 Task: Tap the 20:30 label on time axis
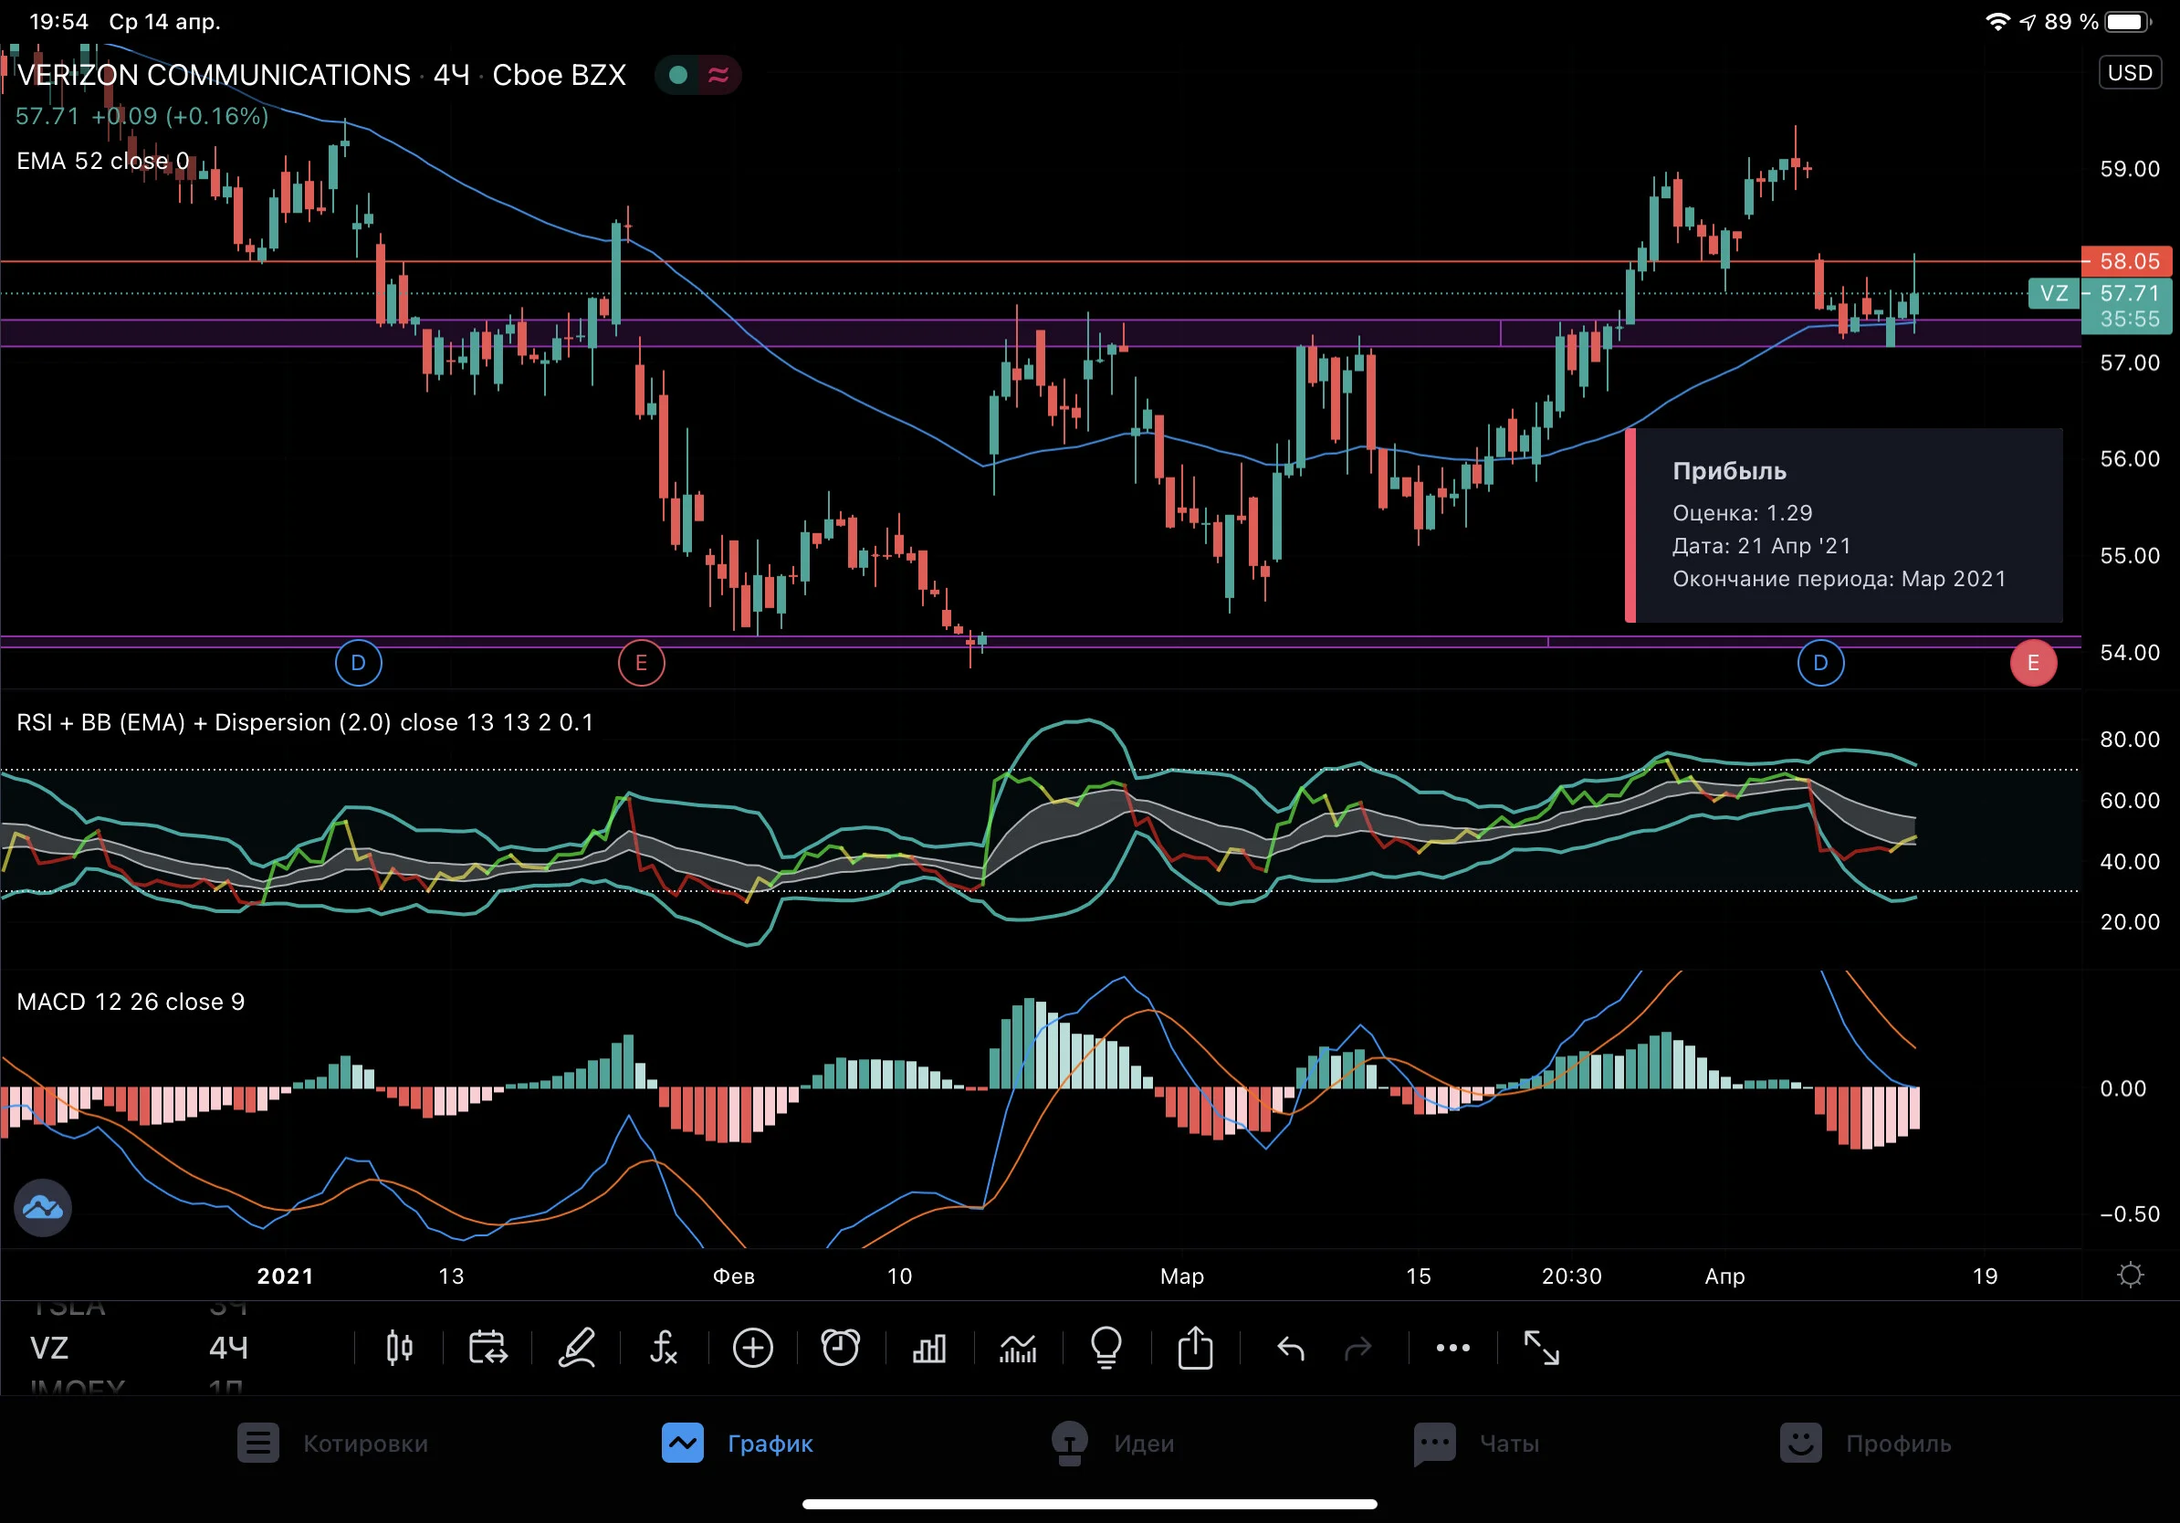click(1571, 1276)
